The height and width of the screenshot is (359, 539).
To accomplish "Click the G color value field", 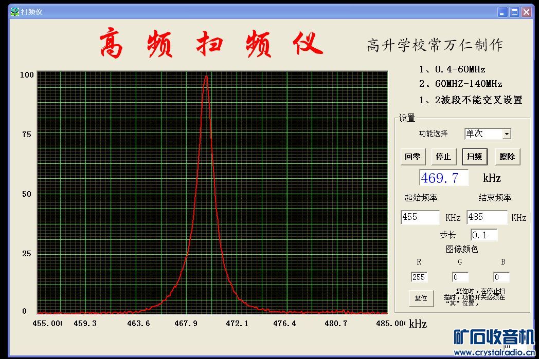I will (460, 277).
